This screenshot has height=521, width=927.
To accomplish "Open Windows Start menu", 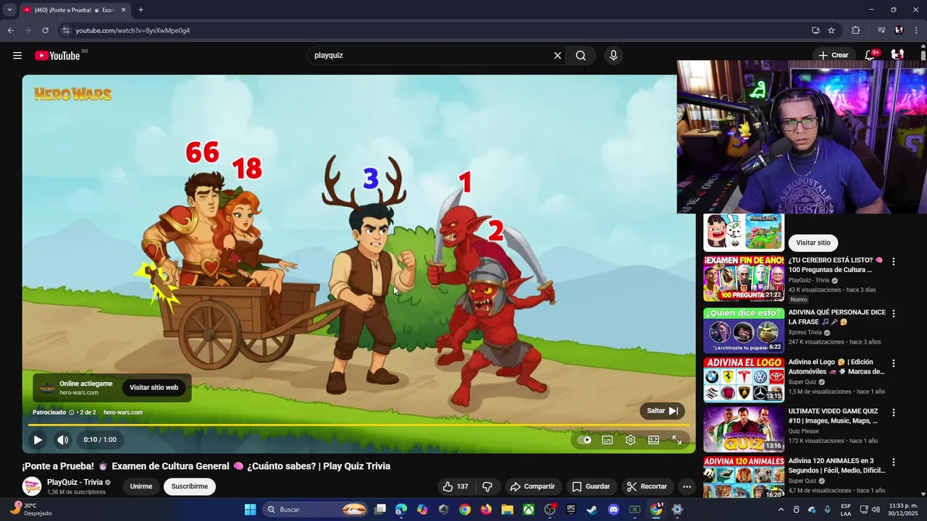I will 250,509.
